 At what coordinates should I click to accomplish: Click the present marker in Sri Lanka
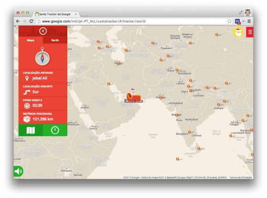(x=199, y=148)
